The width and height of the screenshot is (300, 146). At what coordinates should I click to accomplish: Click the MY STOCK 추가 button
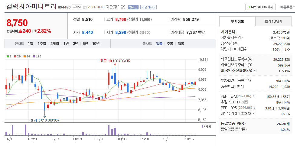(260, 7)
